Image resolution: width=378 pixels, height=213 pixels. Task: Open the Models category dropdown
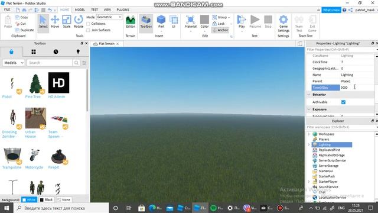coord(14,63)
